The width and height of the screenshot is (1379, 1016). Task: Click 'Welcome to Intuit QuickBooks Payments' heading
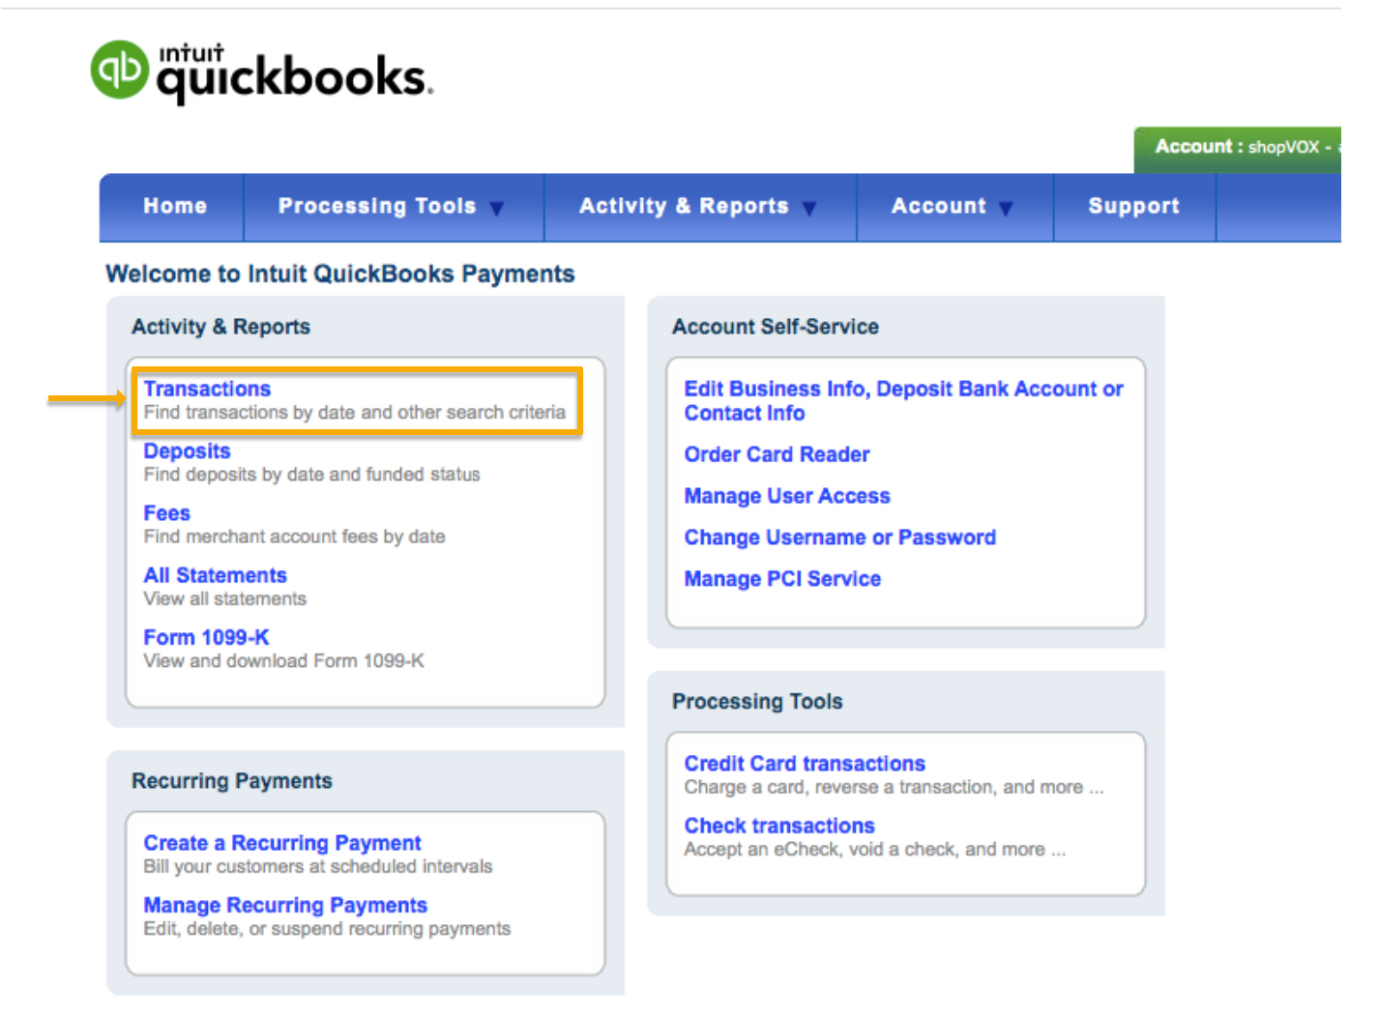pyautogui.click(x=339, y=275)
